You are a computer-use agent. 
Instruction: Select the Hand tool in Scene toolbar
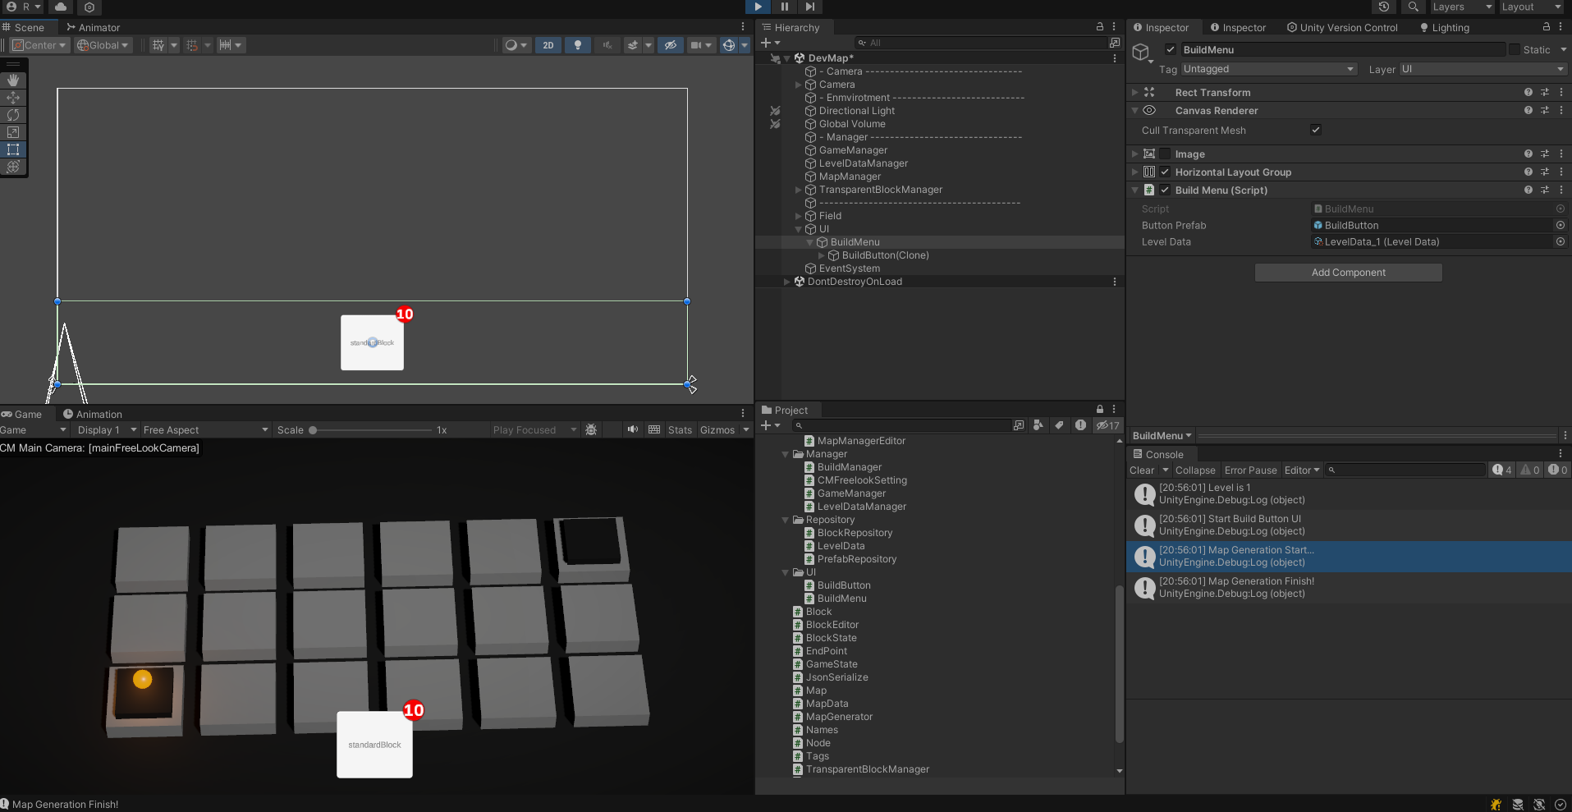coord(13,80)
